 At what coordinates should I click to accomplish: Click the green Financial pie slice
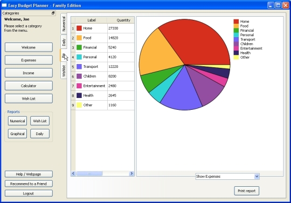tap(158, 79)
